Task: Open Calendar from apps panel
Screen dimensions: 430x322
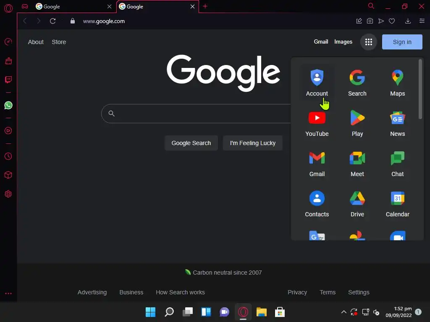Action: coord(397,203)
